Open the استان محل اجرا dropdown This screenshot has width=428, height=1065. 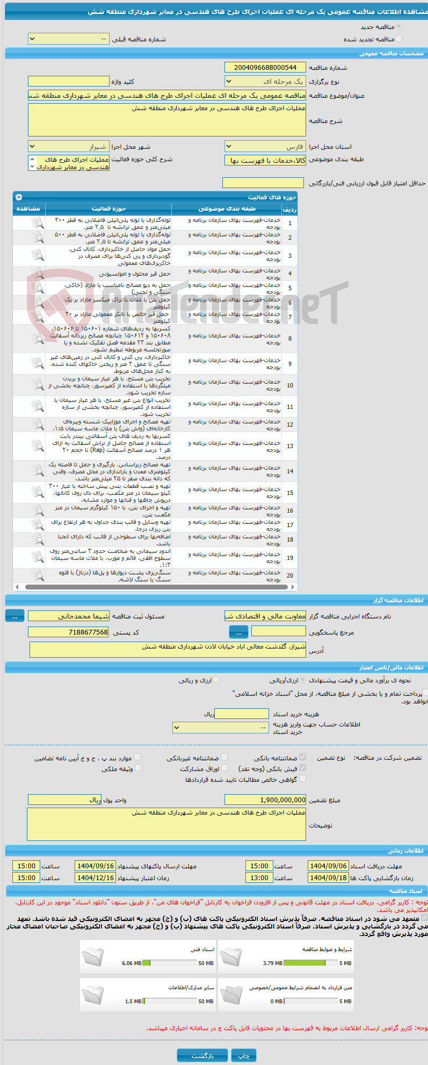(265, 147)
